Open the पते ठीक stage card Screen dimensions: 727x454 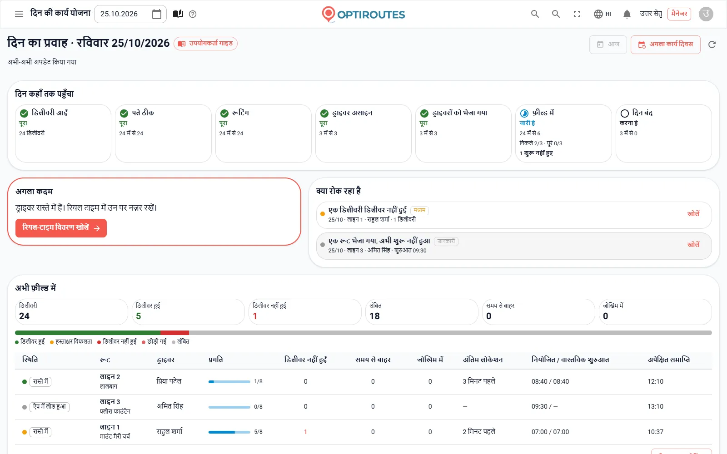point(163,133)
